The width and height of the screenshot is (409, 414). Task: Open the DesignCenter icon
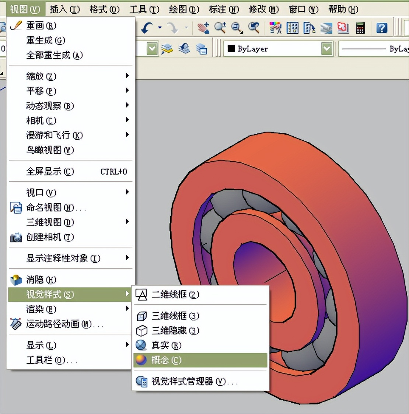coord(293,28)
